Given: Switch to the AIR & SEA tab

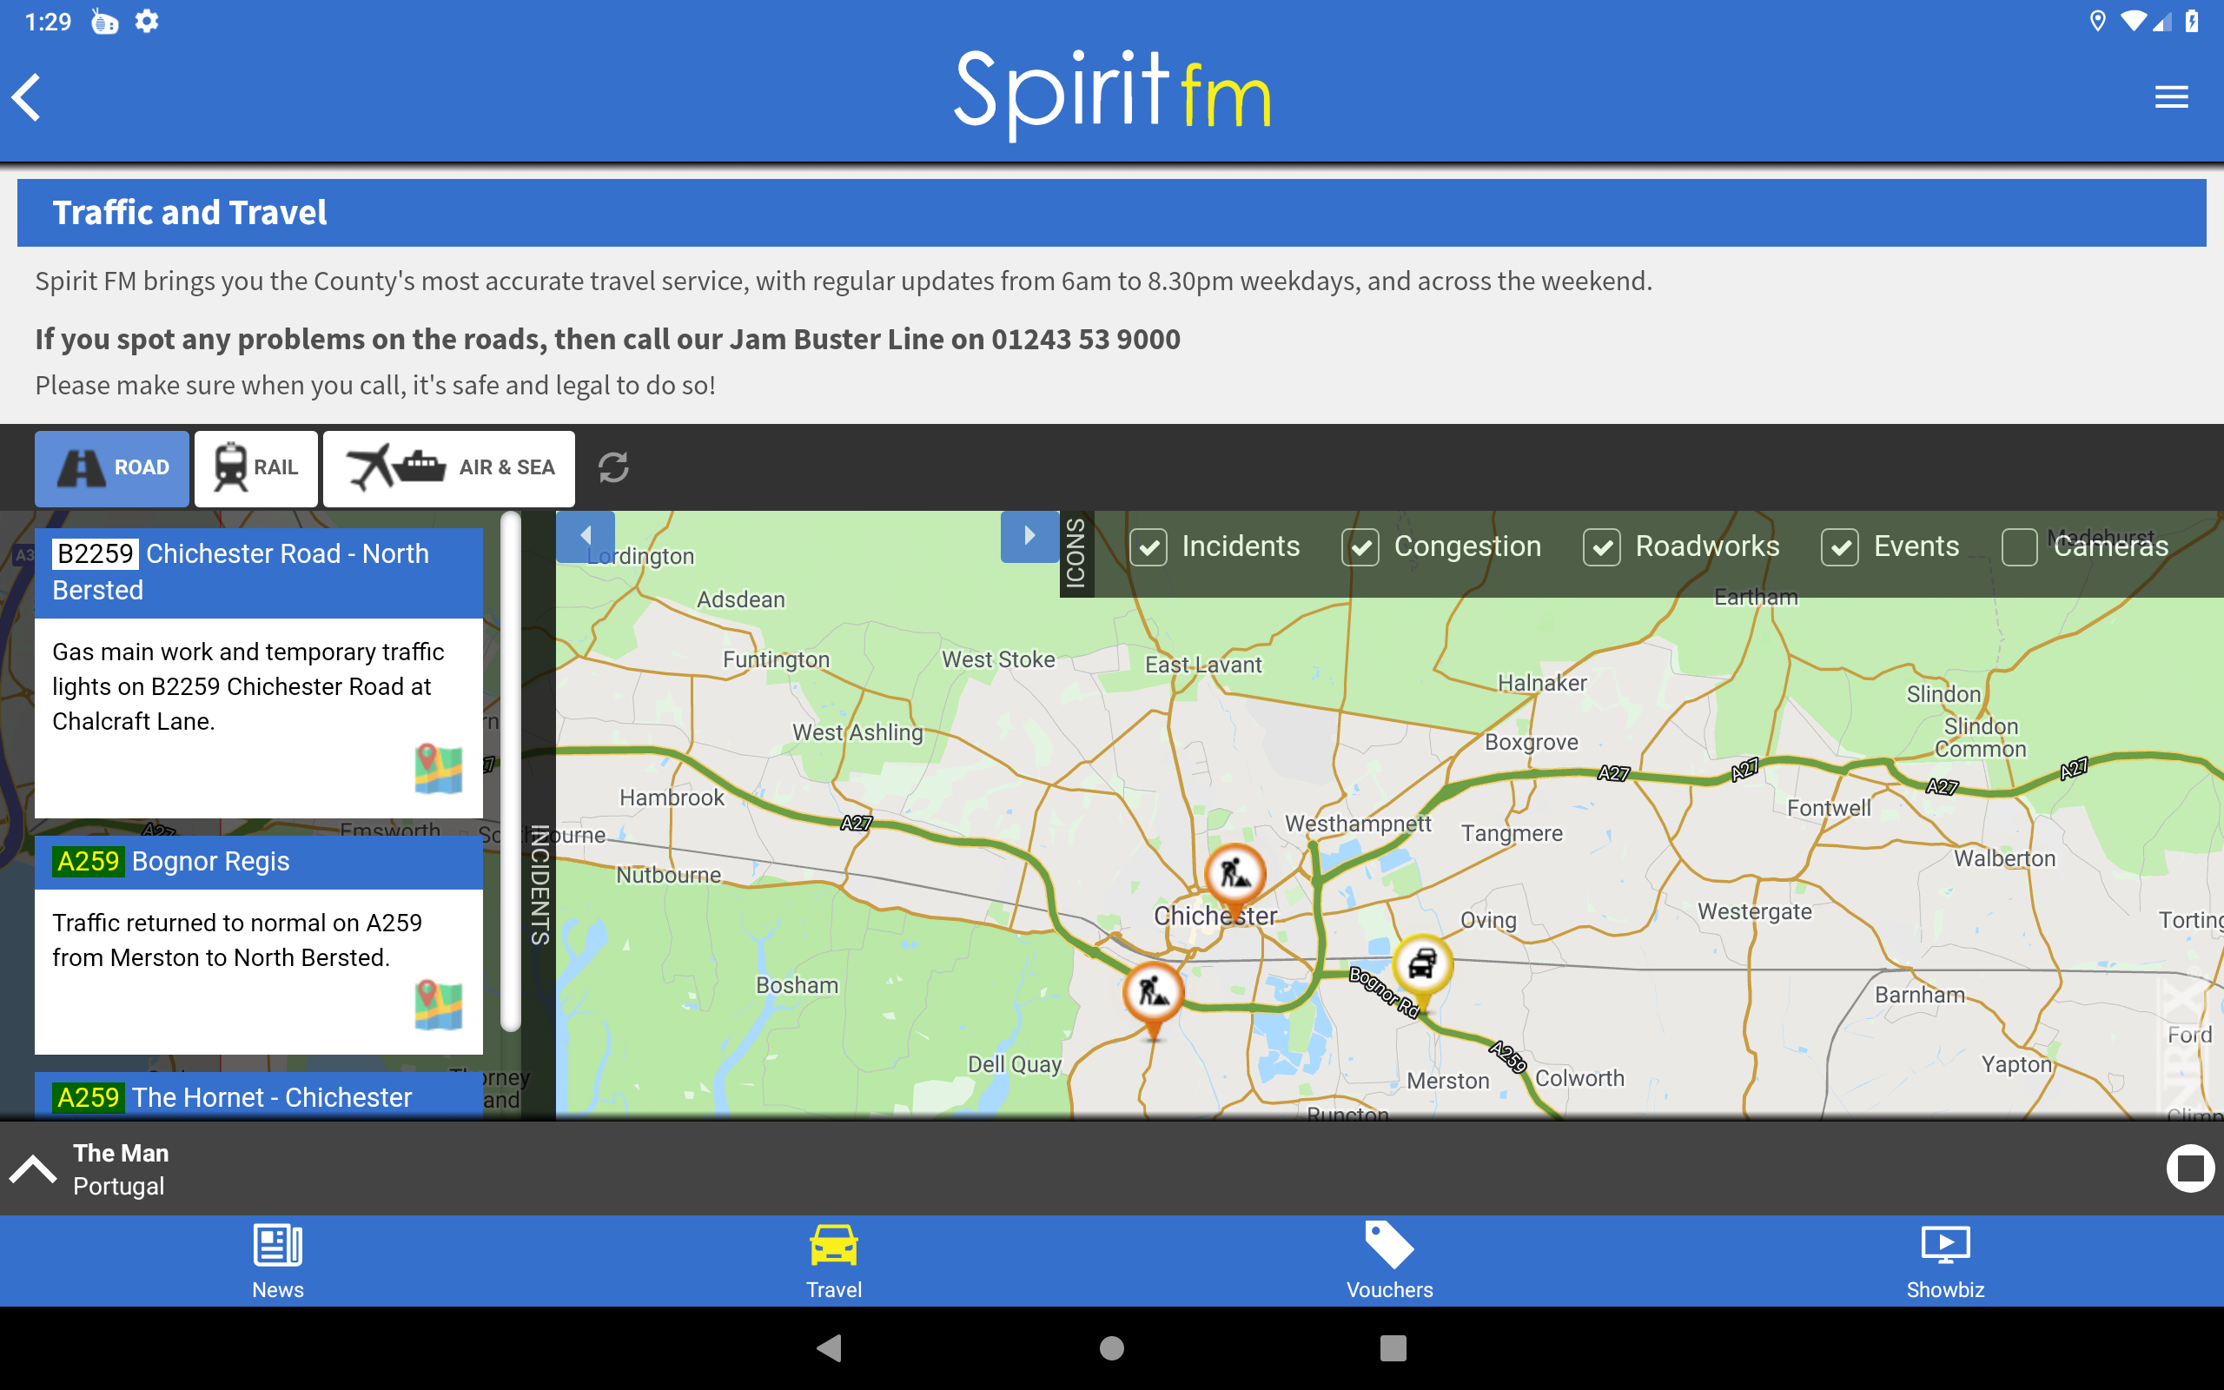Looking at the screenshot, I should pyautogui.click(x=448, y=468).
